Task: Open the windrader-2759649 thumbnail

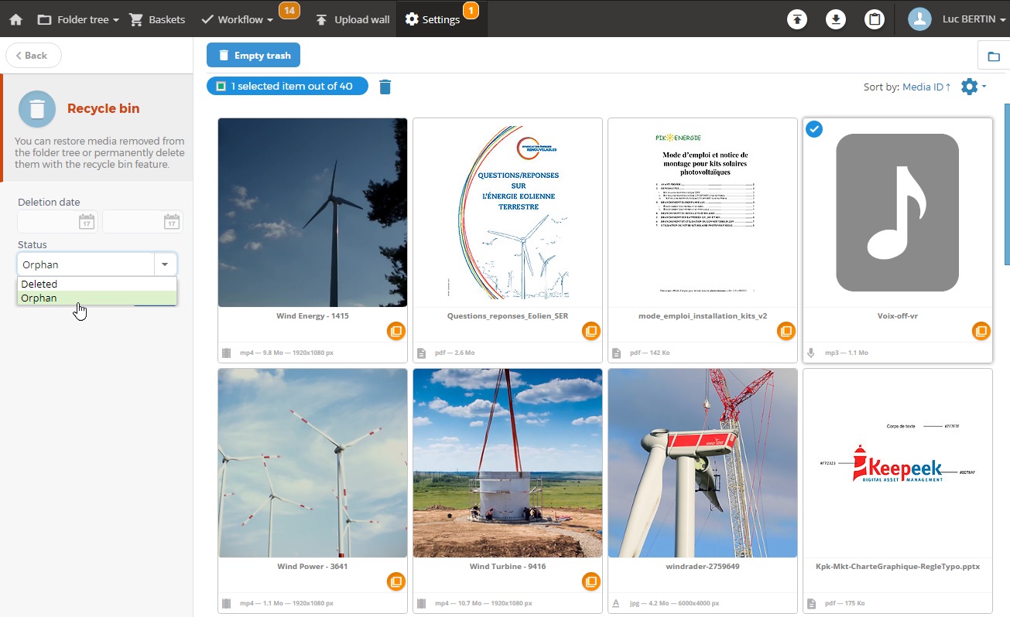Action: tap(703, 463)
